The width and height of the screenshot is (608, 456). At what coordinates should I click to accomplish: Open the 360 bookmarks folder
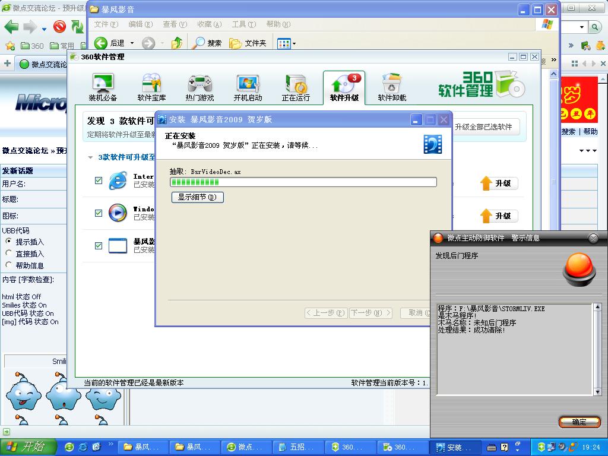pos(32,46)
